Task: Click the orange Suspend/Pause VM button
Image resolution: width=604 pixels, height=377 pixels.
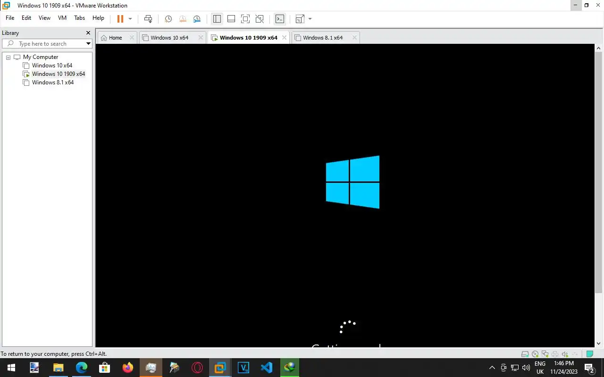Action: point(120,19)
